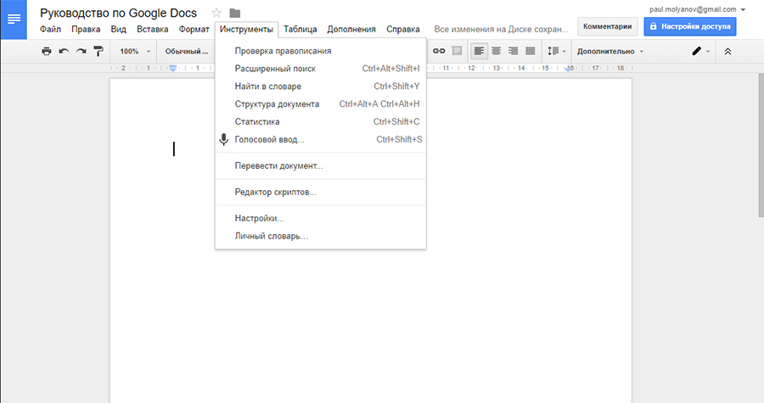Click the Комментарии button
Screen dimensions: 764x403
point(607,26)
